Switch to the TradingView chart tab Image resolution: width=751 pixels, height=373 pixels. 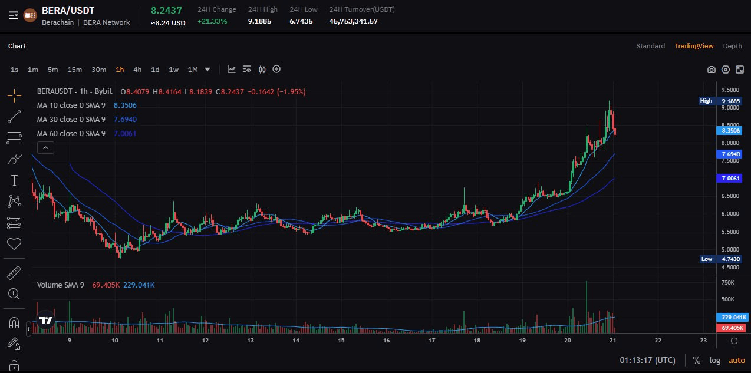694,46
